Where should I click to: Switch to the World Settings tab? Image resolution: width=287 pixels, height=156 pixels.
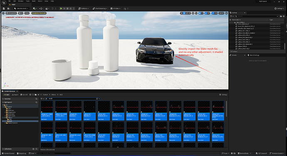click(253, 55)
